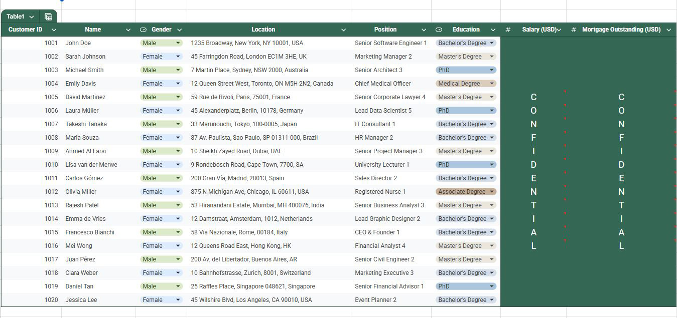The height and width of the screenshot is (318, 677).
Task: Select University Lecturer 1 cell
Action: (391, 165)
